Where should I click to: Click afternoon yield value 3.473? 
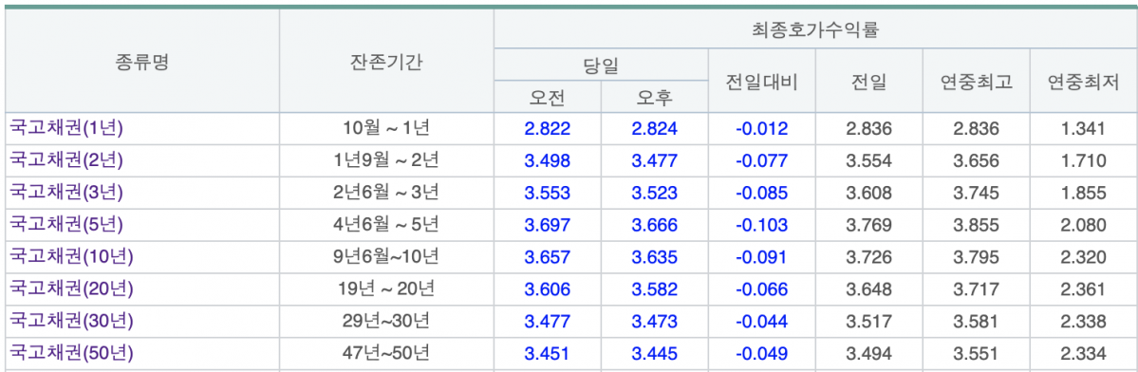point(655,322)
